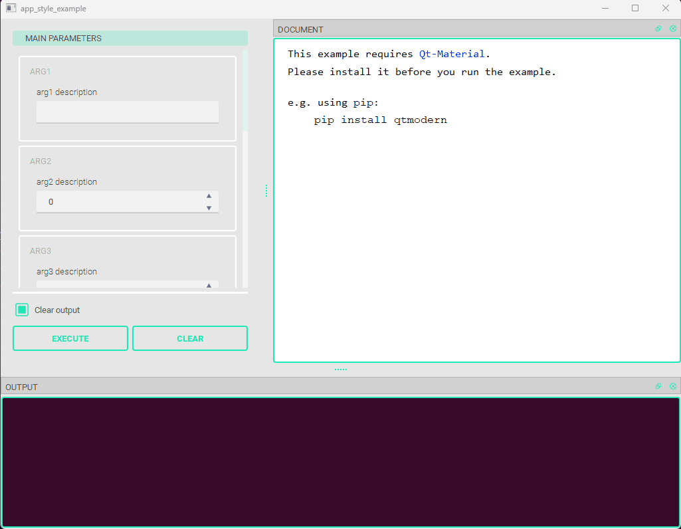
Task: Close the OUTPUT dock panel
Action: (x=673, y=386)
